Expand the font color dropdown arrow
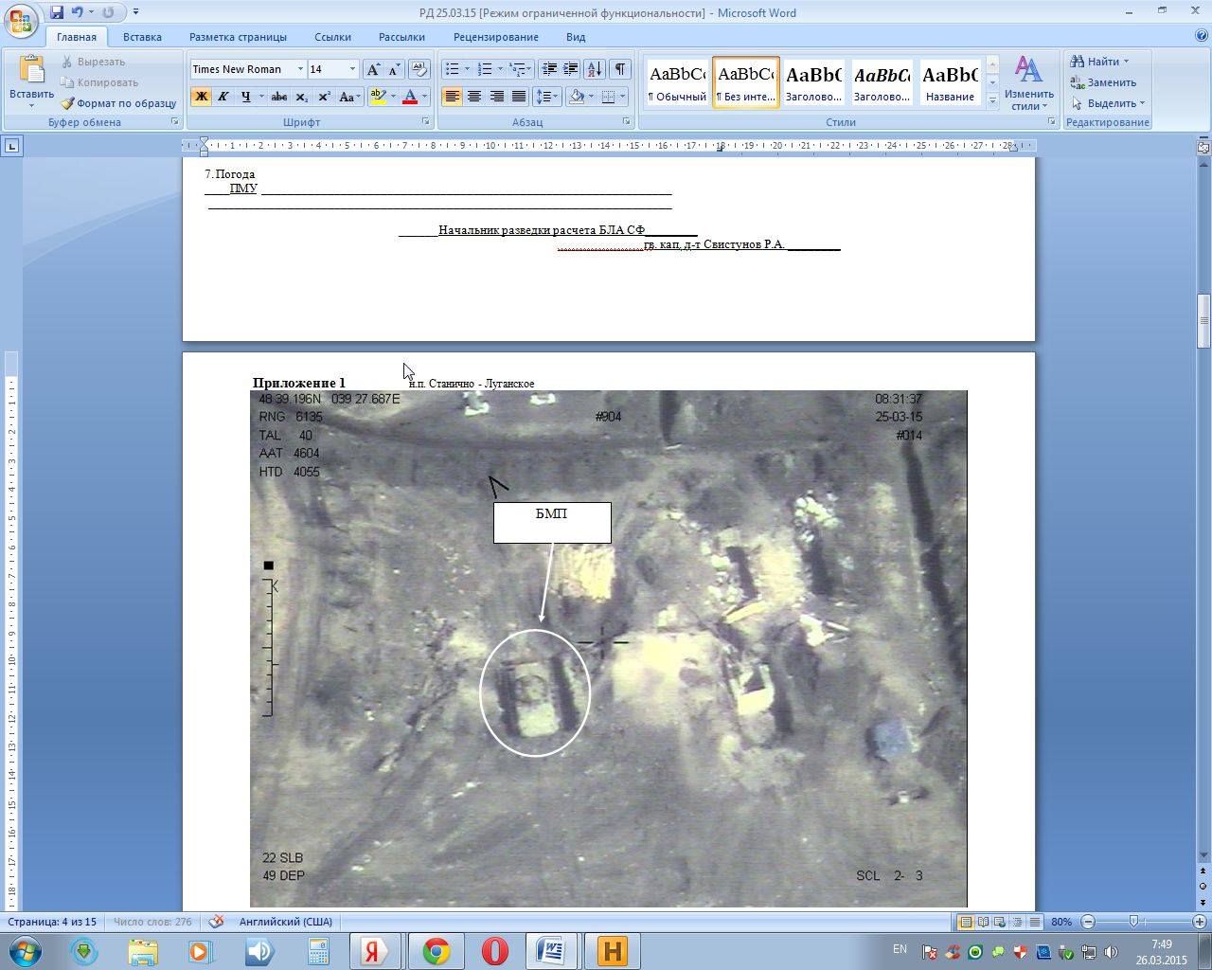 [424, 97]
